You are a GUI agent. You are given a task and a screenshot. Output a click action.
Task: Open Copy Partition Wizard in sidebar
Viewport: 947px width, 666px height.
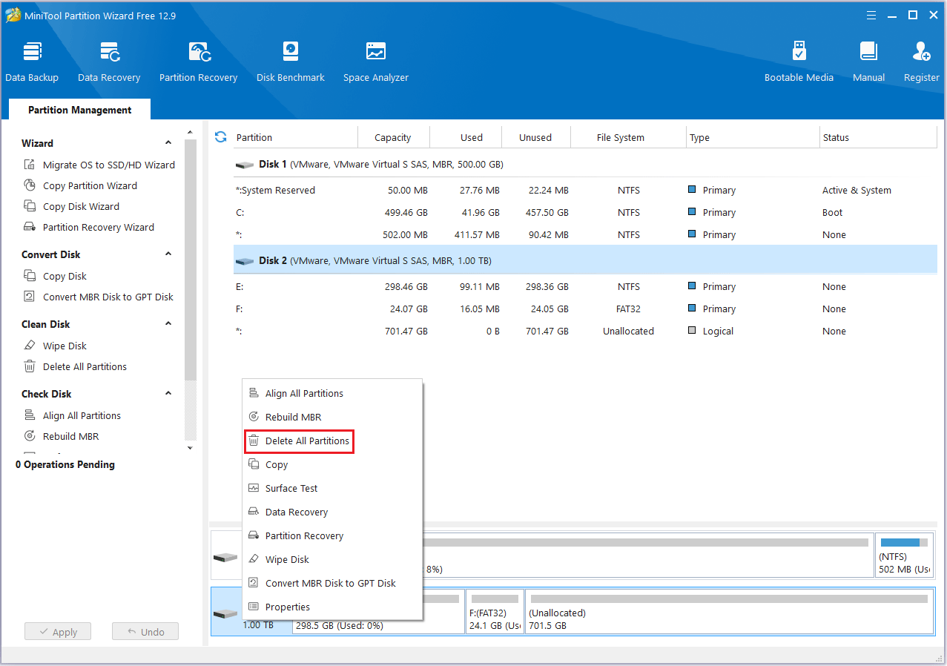81,185
